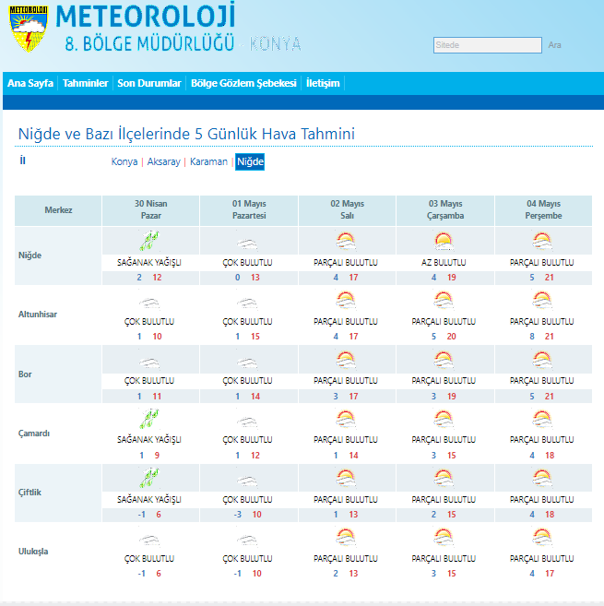This screenshot has width=604, height=606.
Task: Click Çamardı 02 Mayıs high temperature 14
Action: (353, 456)
